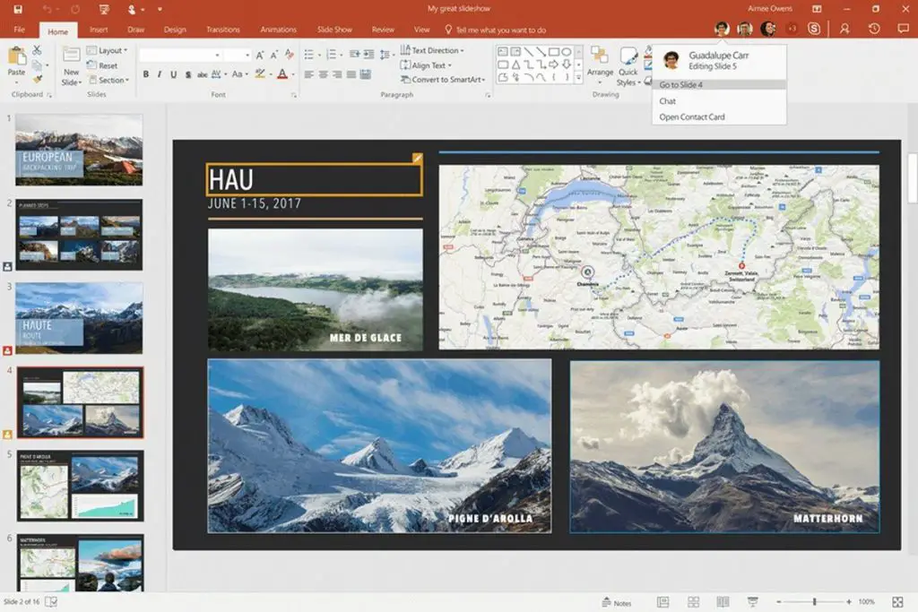Open the font name combo box
The width and height of the screenshot is (918, 612).
[x=180, y=55]
